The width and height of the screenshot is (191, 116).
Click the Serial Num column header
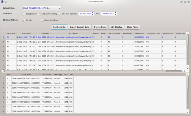tap(26, 75)
